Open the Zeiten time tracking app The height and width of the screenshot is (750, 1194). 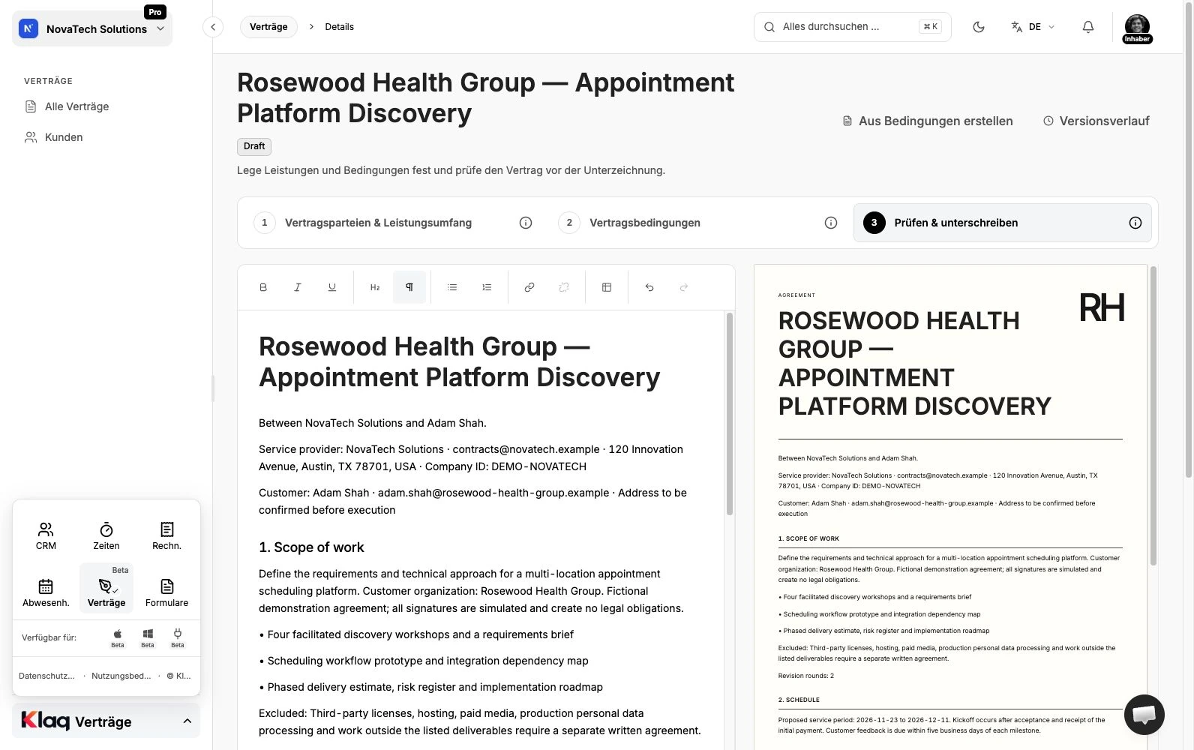pos(106,536)
